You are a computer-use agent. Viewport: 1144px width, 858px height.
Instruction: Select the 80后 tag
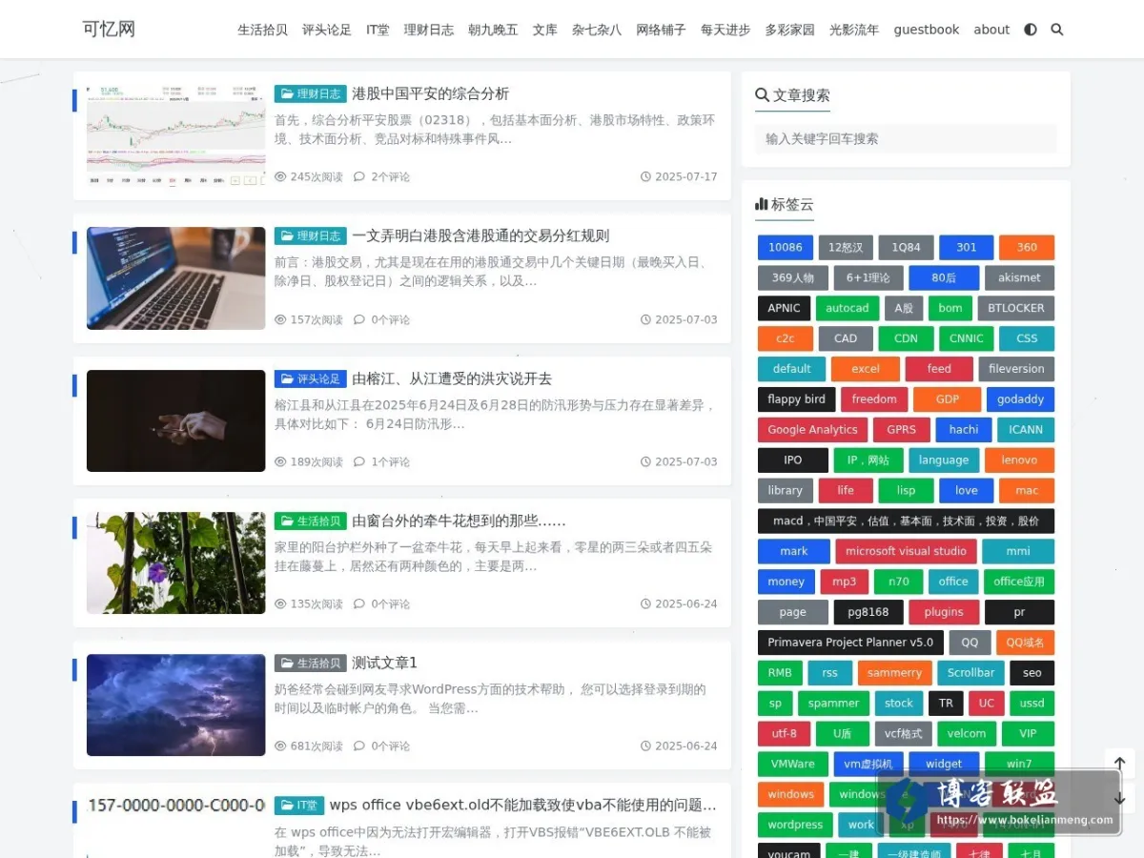944,277
